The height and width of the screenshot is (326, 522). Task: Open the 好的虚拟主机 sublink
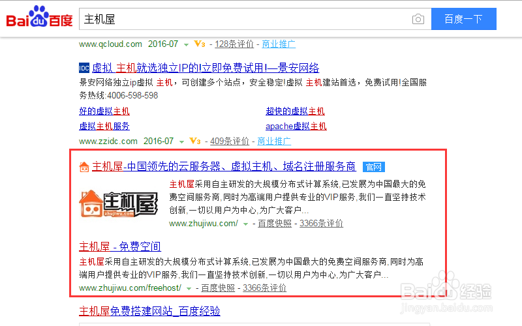[x=104, y=111]
